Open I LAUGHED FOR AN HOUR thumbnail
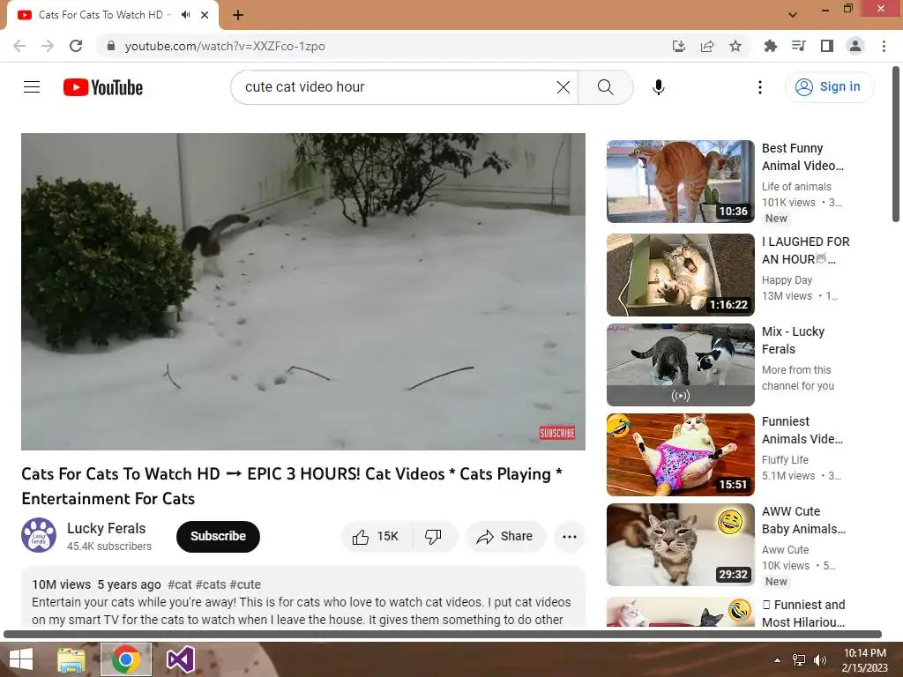The height and width of the screenshot is (677, 903). [x=680, y=275]
